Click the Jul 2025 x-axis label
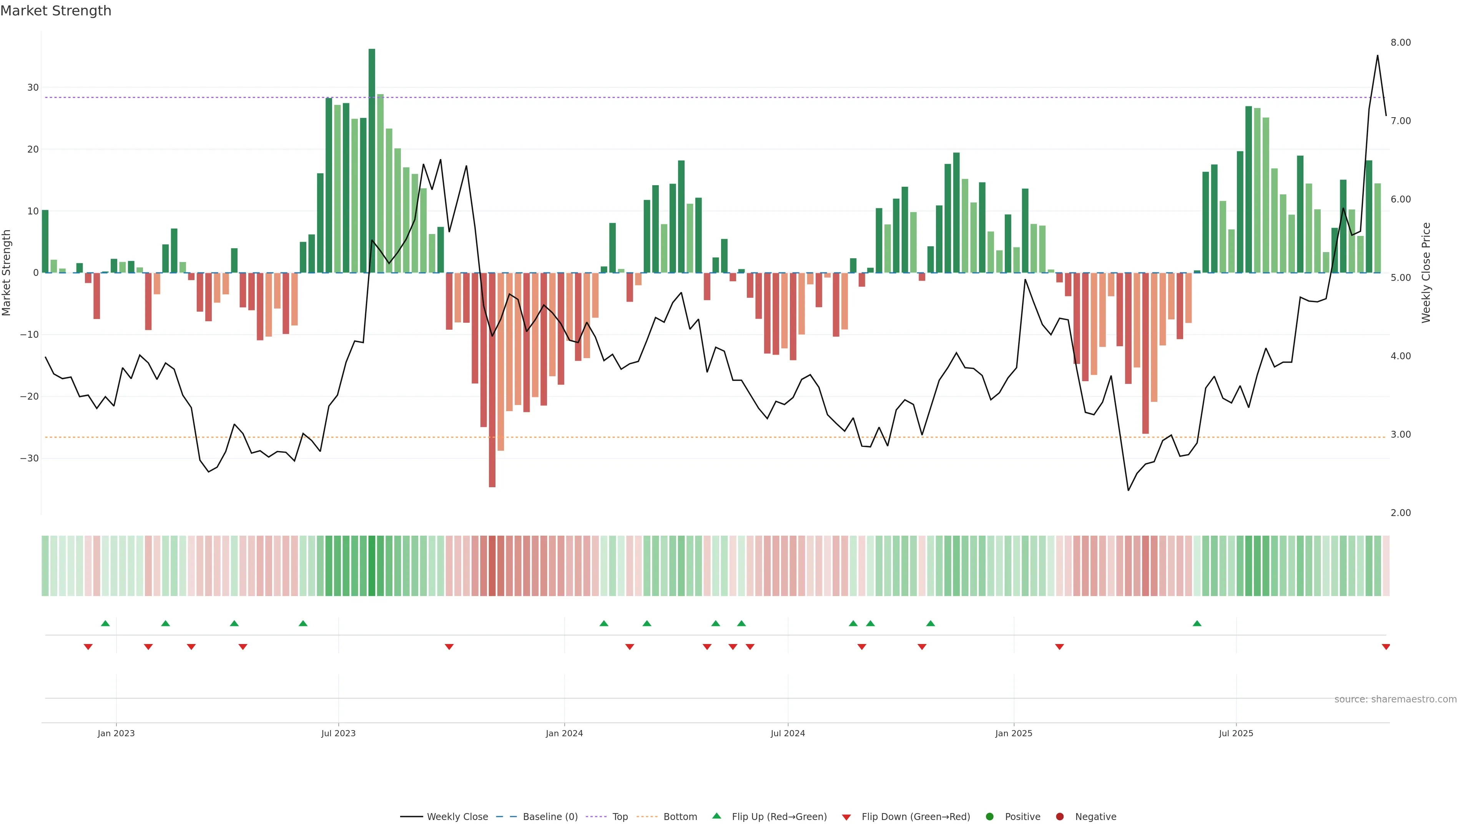 [x=1235, y=733]
